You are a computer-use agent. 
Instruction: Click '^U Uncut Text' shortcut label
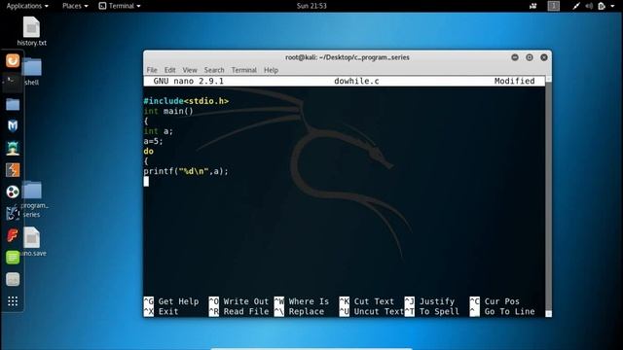372,311
